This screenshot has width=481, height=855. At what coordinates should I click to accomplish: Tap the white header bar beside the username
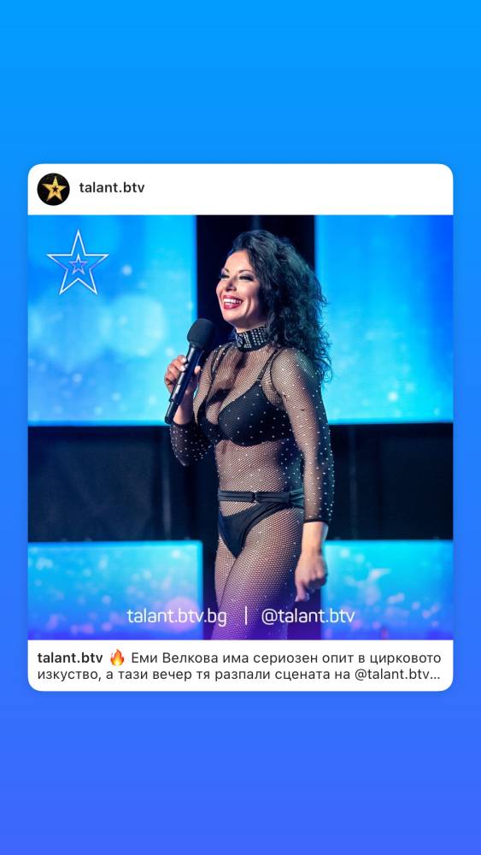298,189
